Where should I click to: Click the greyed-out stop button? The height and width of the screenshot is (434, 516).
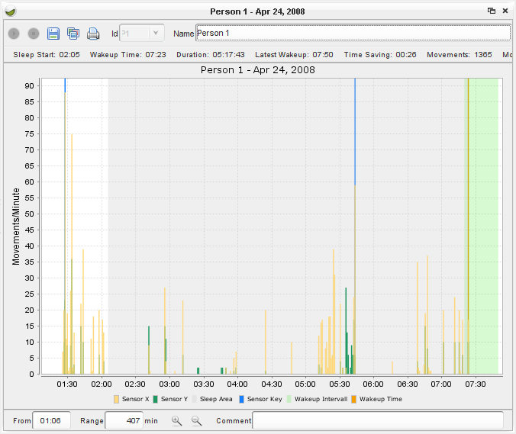click(x=34, y=34)
